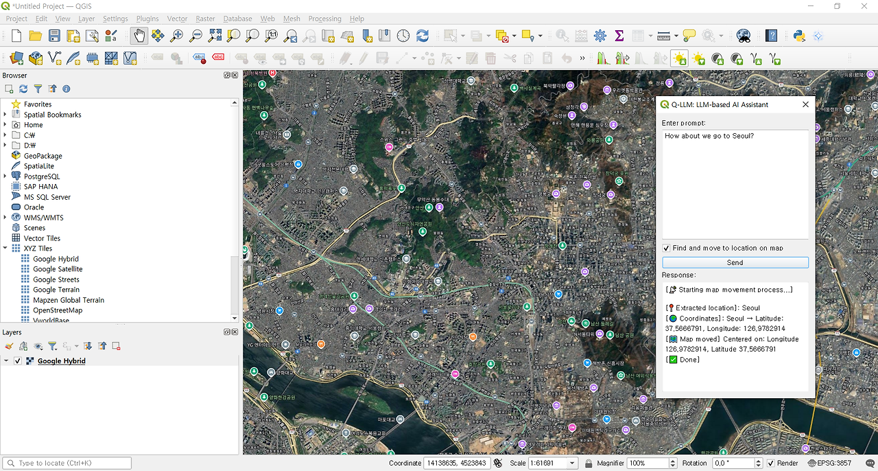Click the filter icon in Browser panel
Viewport: 878px width, 471px height.
point(38,89)
